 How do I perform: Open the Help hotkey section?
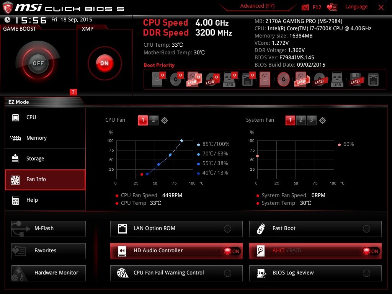tap(45, 200)
